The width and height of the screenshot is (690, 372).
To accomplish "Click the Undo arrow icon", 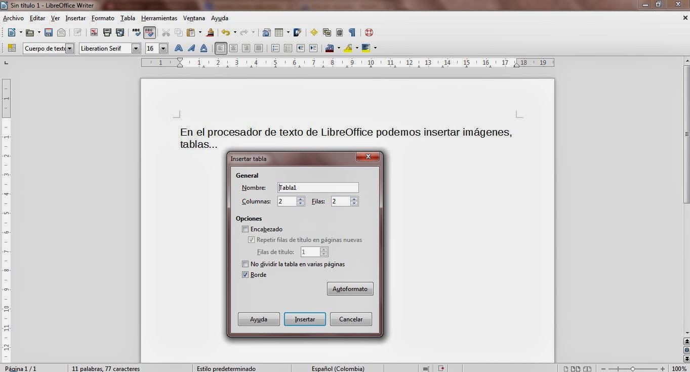I will click(226, 32).
